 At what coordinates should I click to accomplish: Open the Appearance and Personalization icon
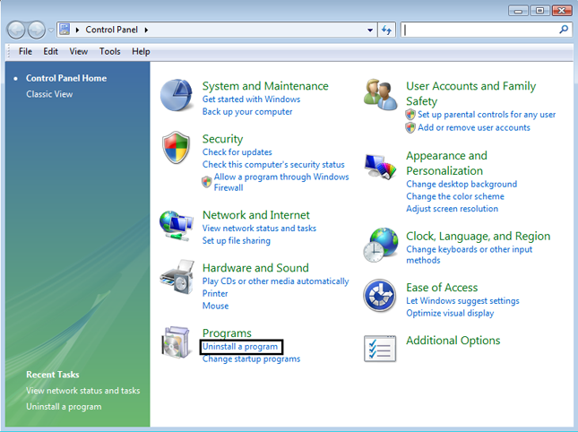click(381, 167)
